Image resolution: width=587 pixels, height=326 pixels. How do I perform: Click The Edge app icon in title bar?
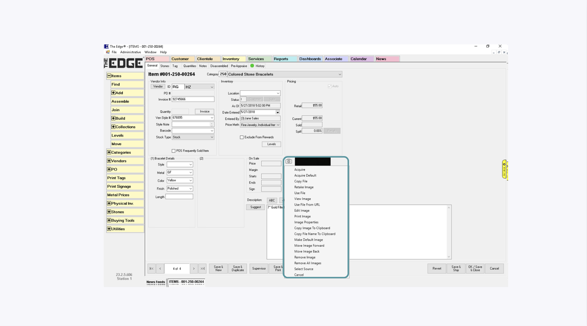(106, 46)
